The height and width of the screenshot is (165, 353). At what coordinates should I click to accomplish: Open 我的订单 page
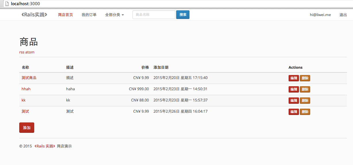(89, 15)
